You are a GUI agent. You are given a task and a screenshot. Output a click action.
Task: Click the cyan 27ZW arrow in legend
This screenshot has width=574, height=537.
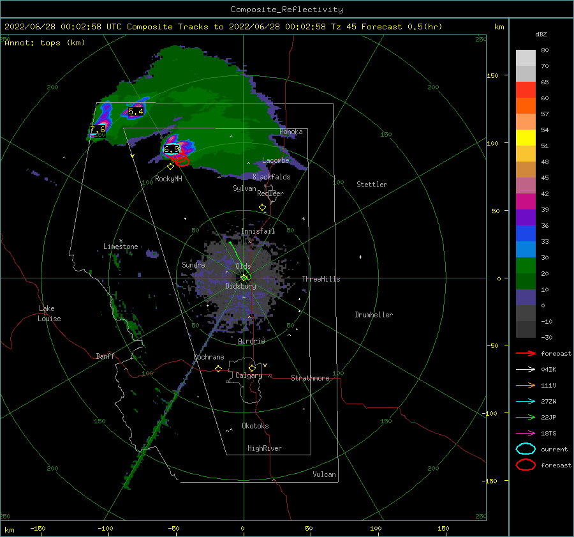click(526, 401)
